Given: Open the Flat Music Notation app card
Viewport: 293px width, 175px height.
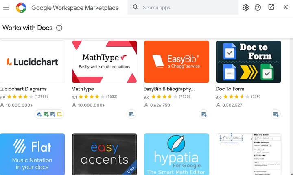Looking at the screenshot, I should tap(32, 154).
